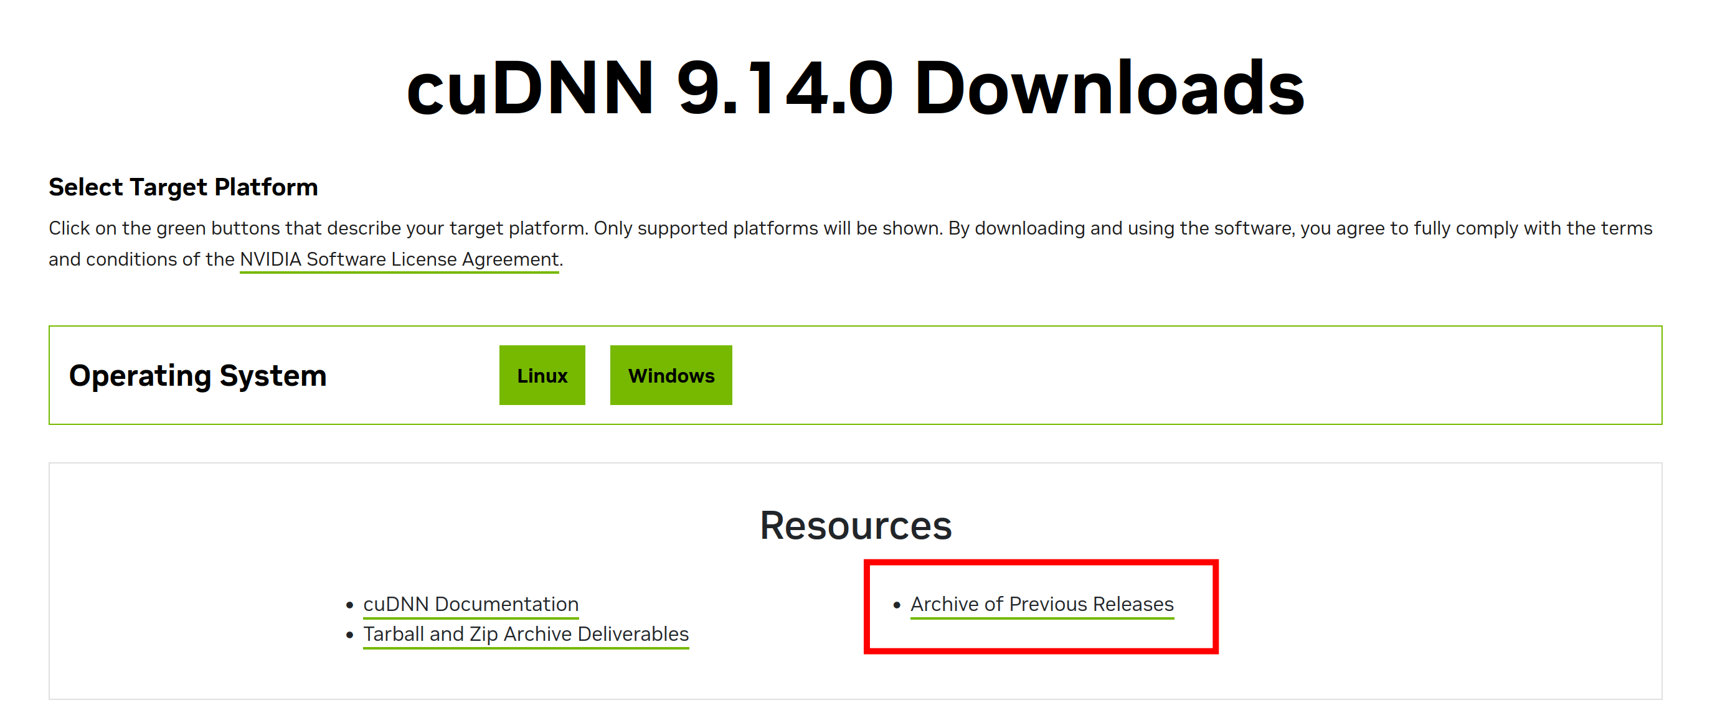Click the red highlight box border
Image resolution: width=1720 pixels, height=713 pixels.
point(1041,563)
